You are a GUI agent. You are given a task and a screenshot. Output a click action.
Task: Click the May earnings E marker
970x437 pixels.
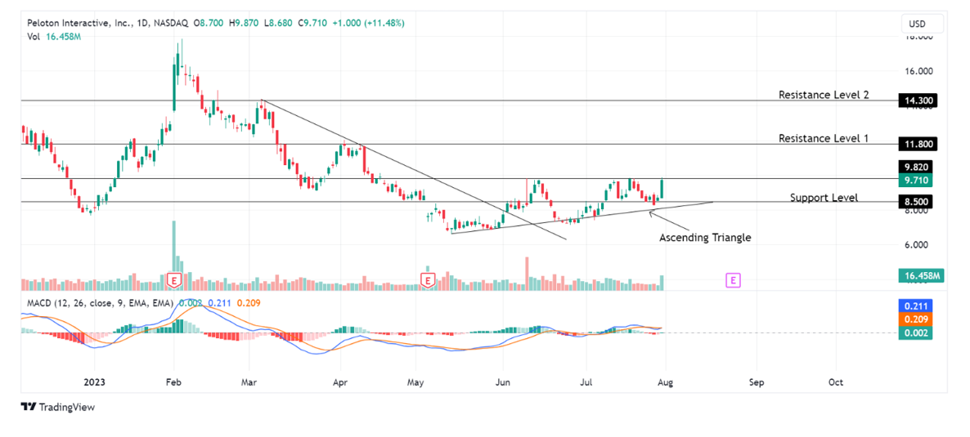[x=427, y=280]
